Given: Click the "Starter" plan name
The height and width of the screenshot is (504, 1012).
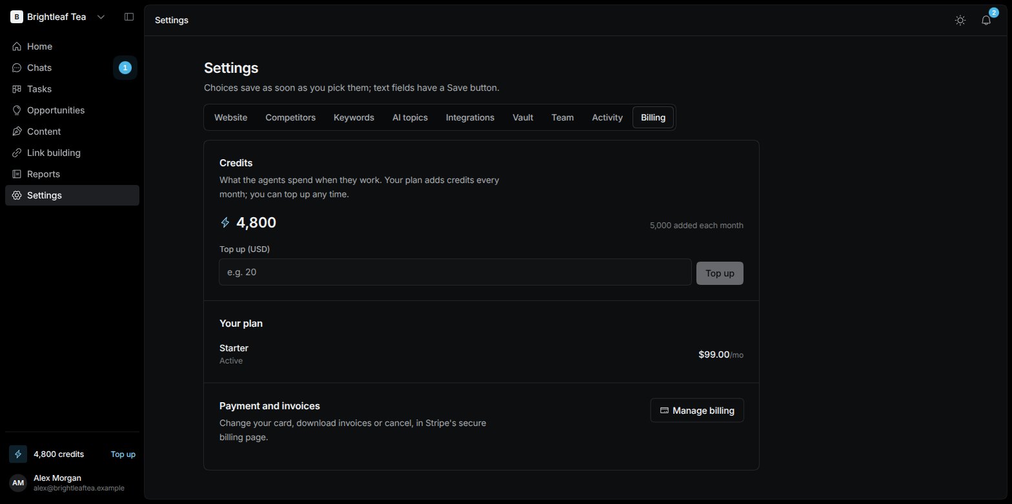Looking at the screenshot, I should click(234, 348).
